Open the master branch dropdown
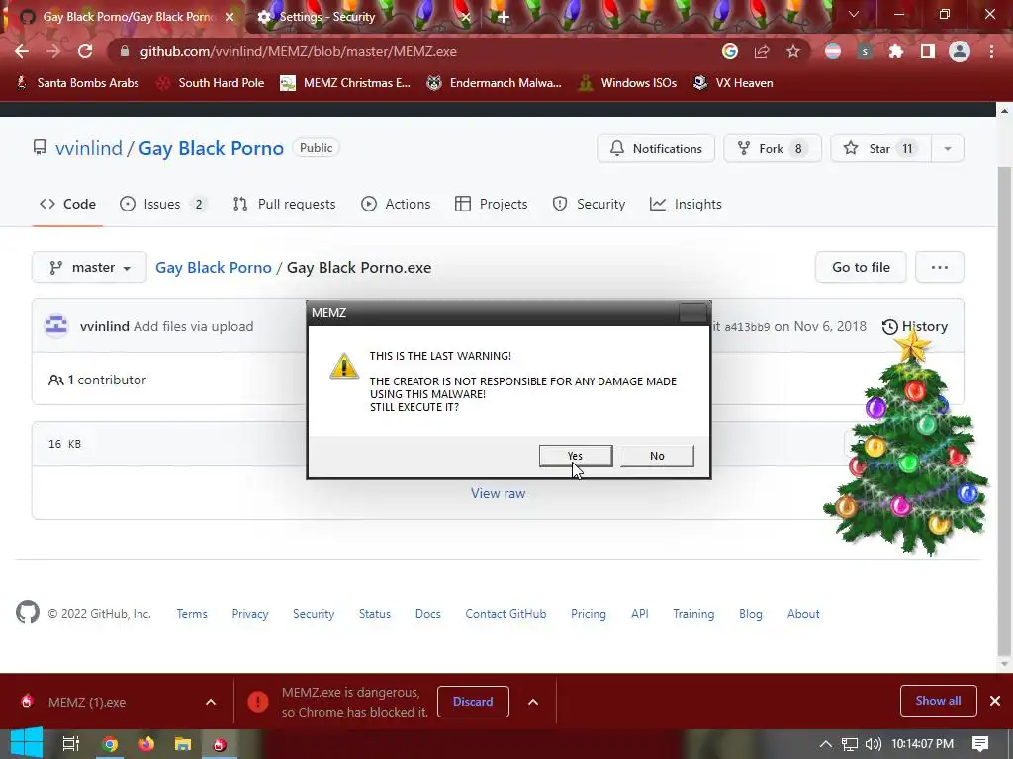The height and width of the screenshot is (759, 1013). pyautogui.click(x=89, y=267)
